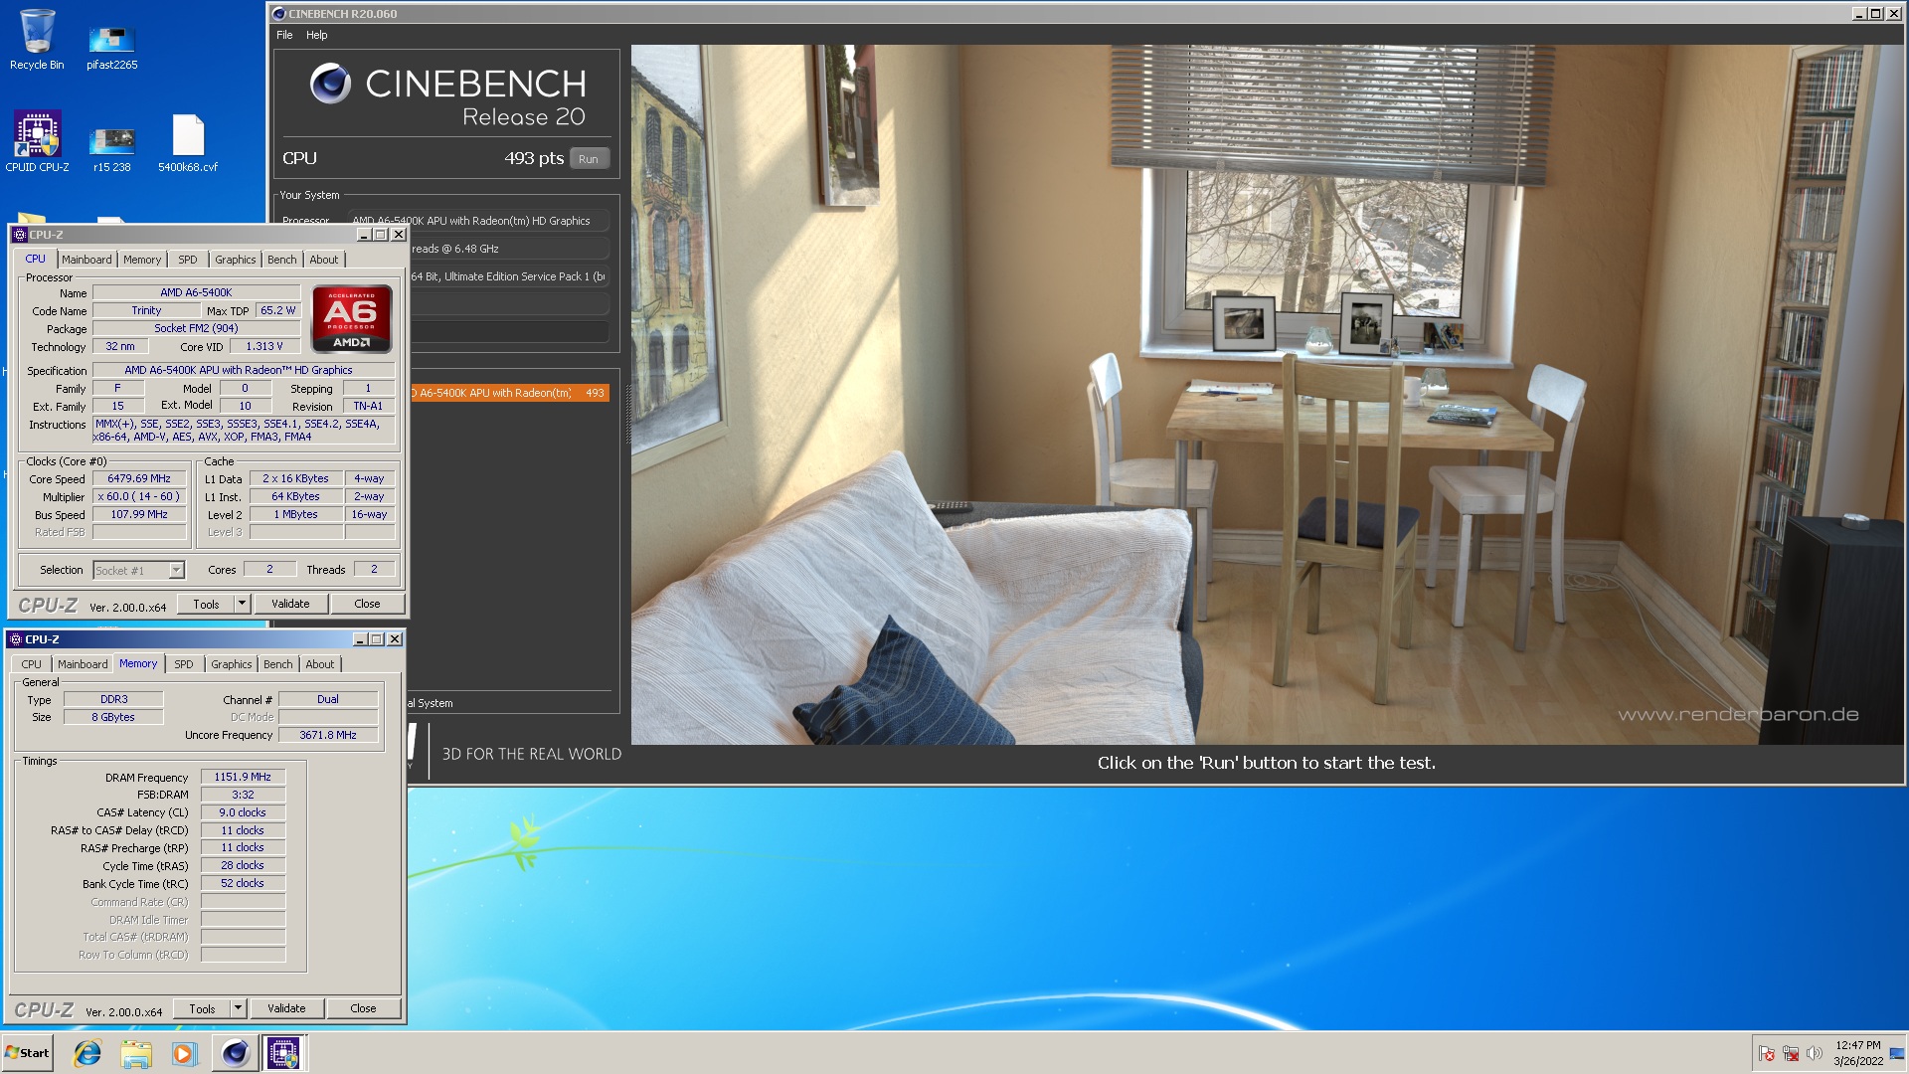
Task: Select the 5400k68.cvf file icon
Action: click(188, 142)
